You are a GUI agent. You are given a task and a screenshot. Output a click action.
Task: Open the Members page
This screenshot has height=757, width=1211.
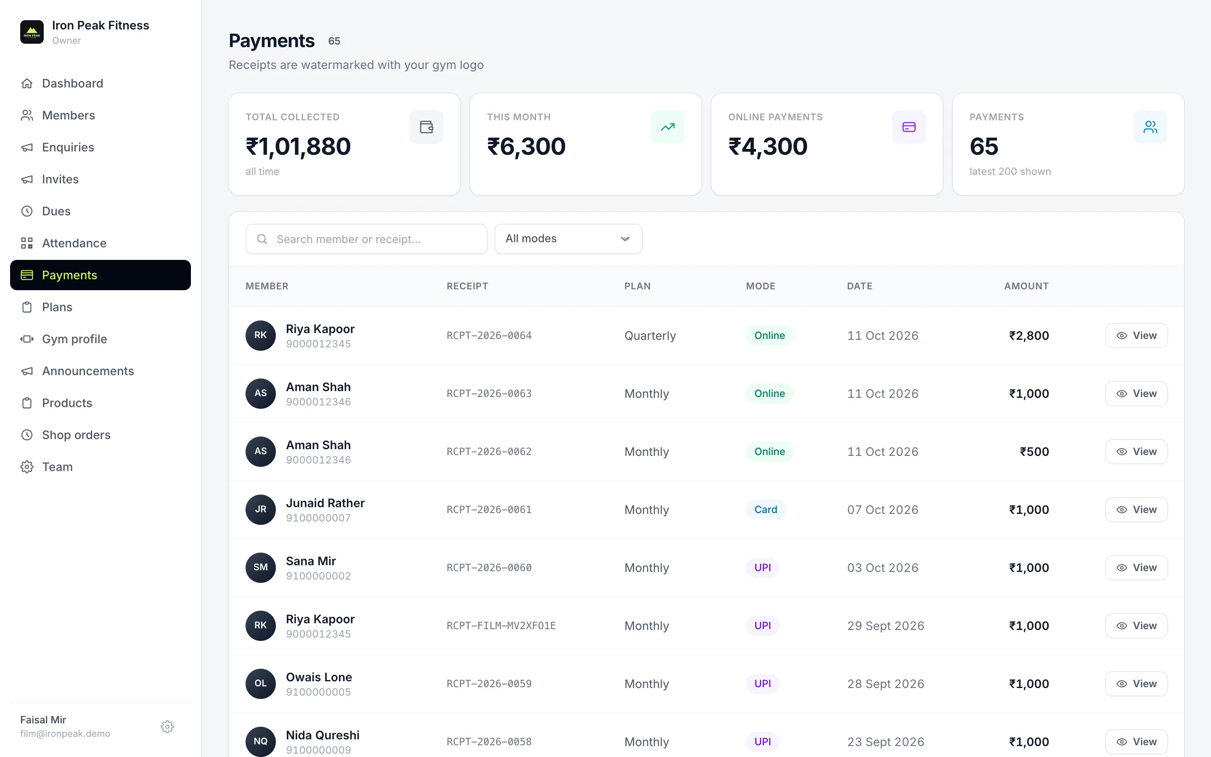(x=100, y=115)
